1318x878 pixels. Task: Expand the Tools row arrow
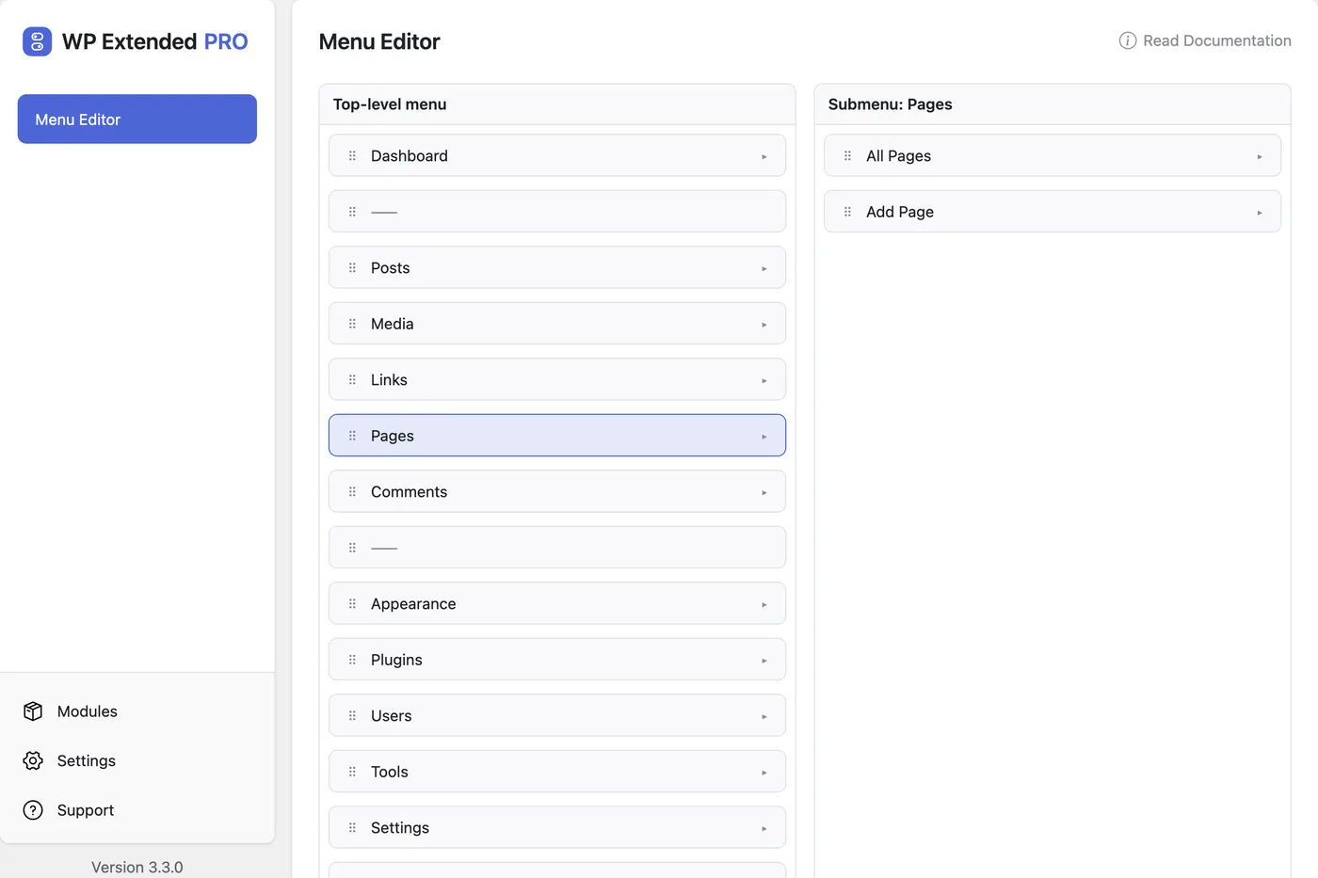pos(764,773)
